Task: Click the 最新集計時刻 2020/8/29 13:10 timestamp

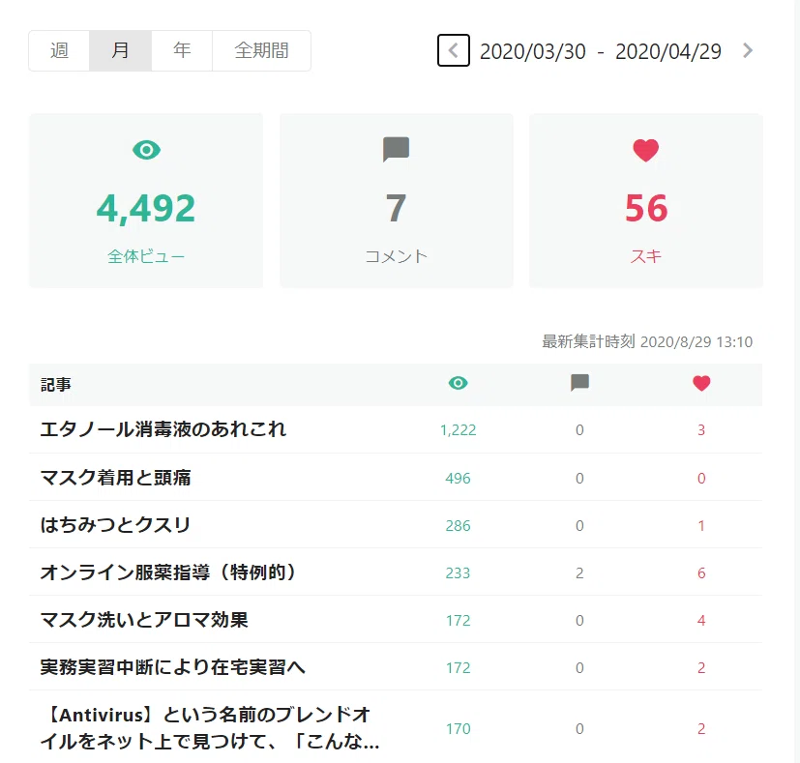Action: tap(647, 341)
